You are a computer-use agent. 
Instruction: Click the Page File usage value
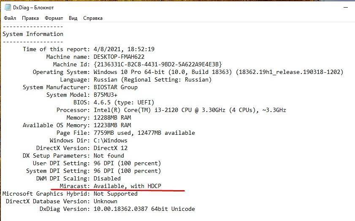pyautogui.click(x=144, y=133)
